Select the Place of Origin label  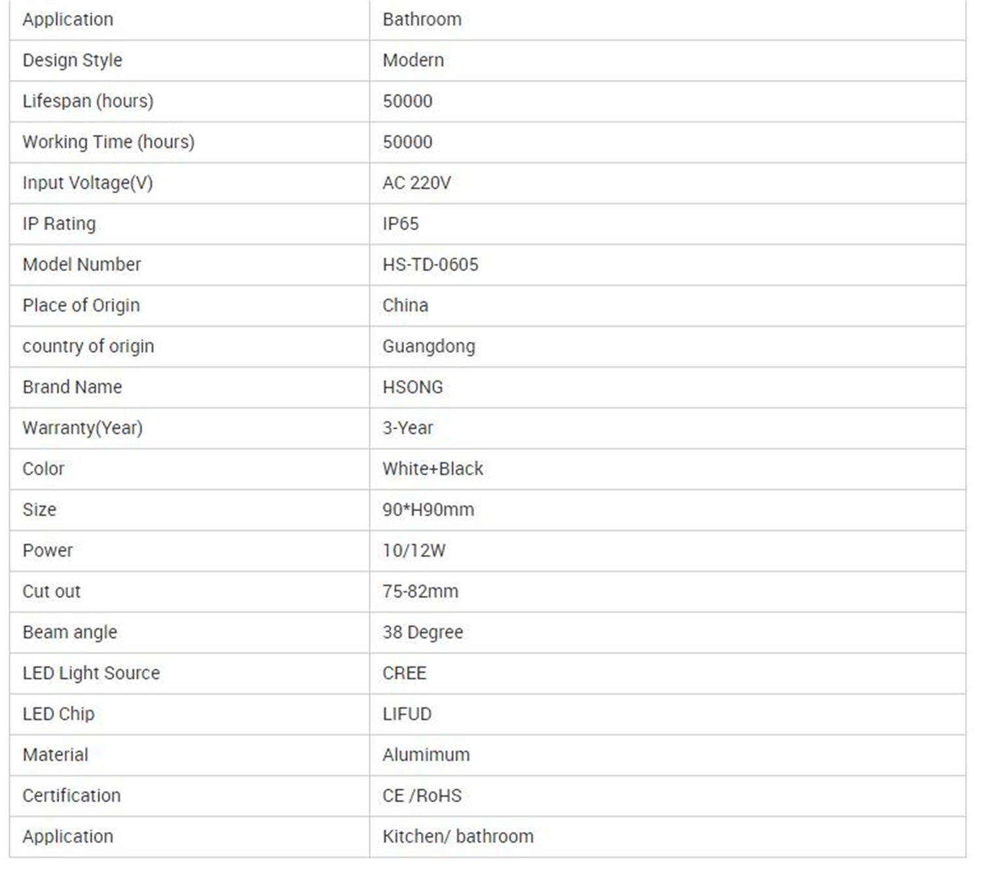(x=81, y=306)
